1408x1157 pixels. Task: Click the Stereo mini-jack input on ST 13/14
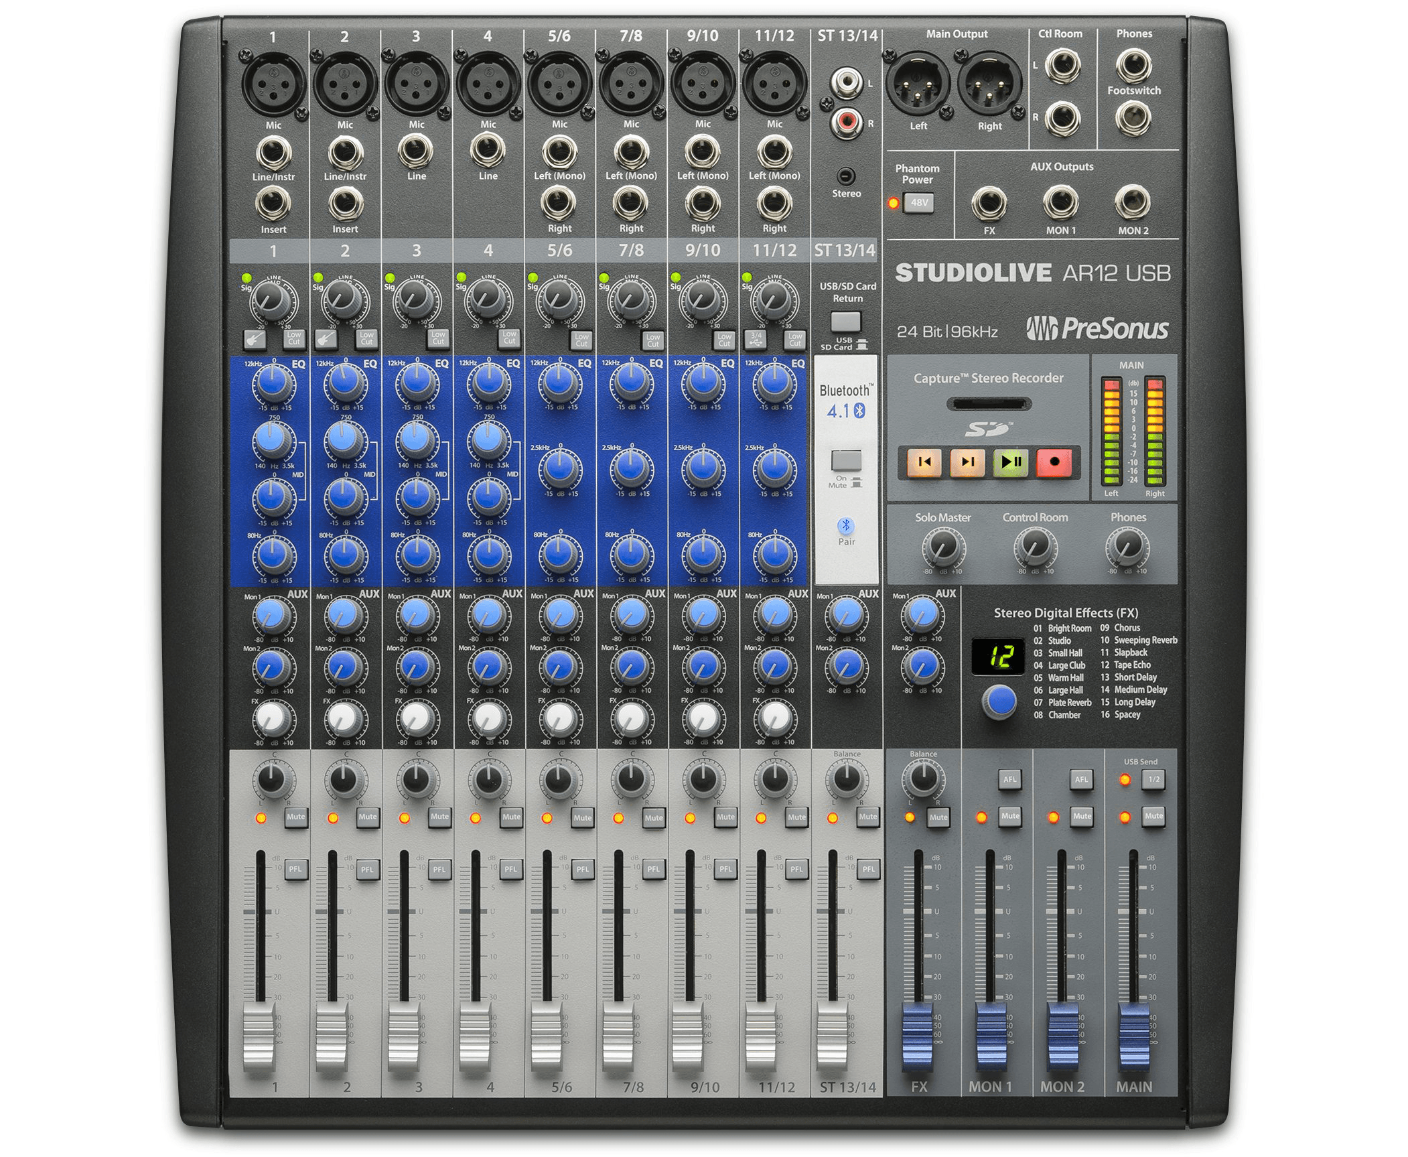point(847,176)
